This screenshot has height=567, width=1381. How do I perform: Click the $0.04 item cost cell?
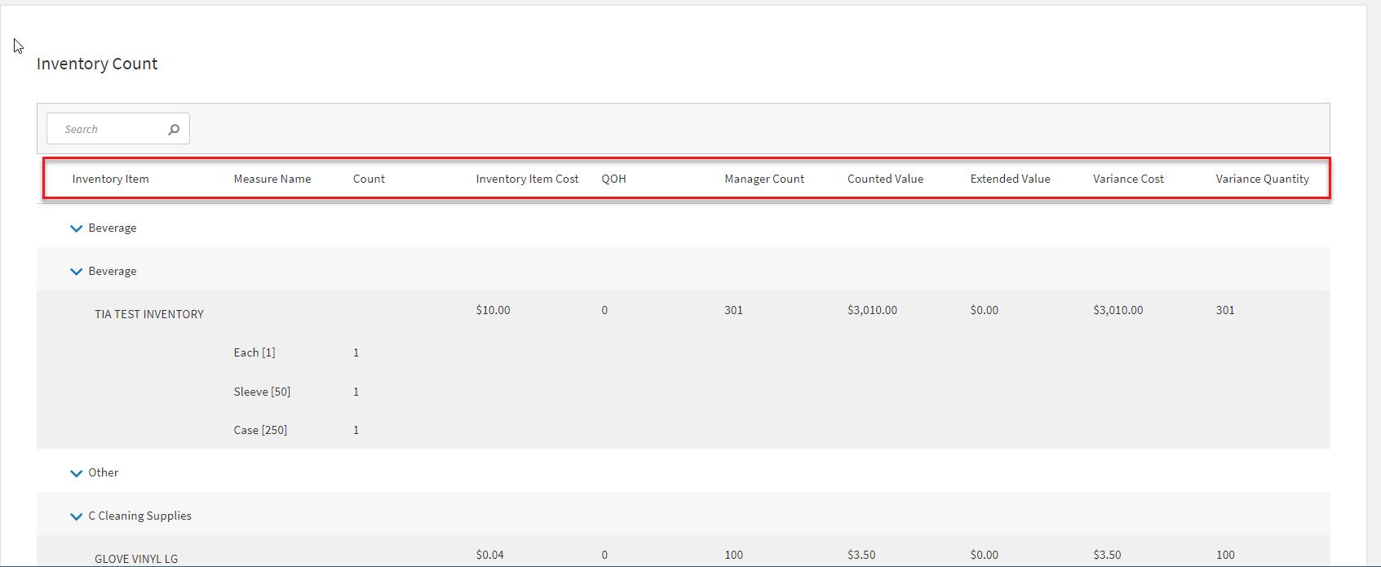(x=489, y=555)
